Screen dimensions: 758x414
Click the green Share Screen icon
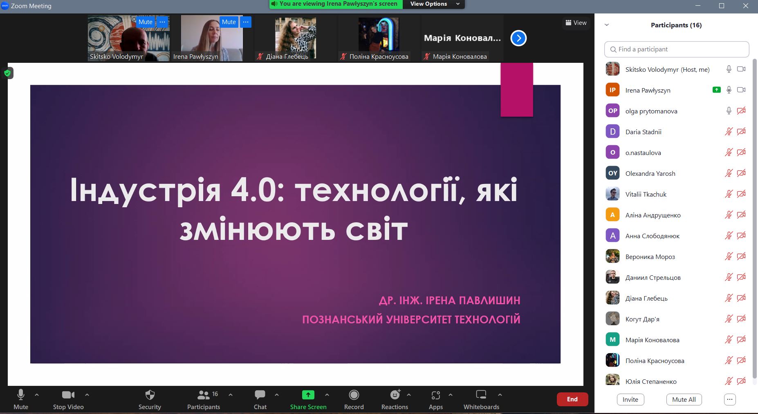[x=308, y=395]
